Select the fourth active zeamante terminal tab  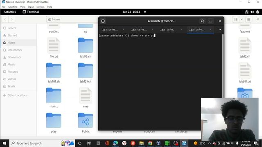[x=197, y=29]
